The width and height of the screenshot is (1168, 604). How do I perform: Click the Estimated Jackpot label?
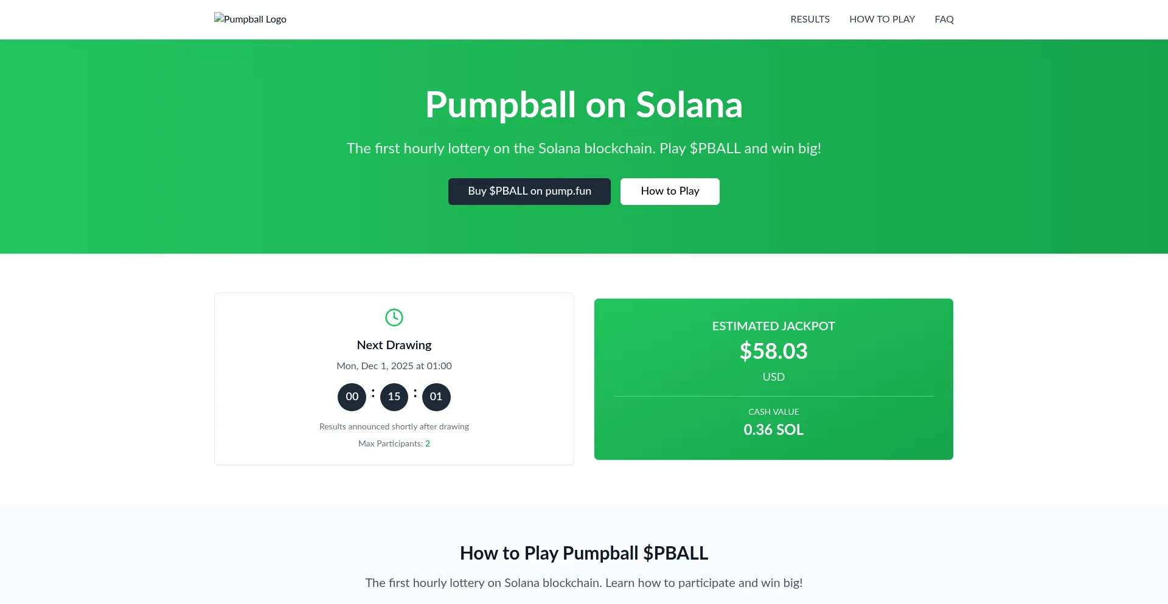point(773,326)
